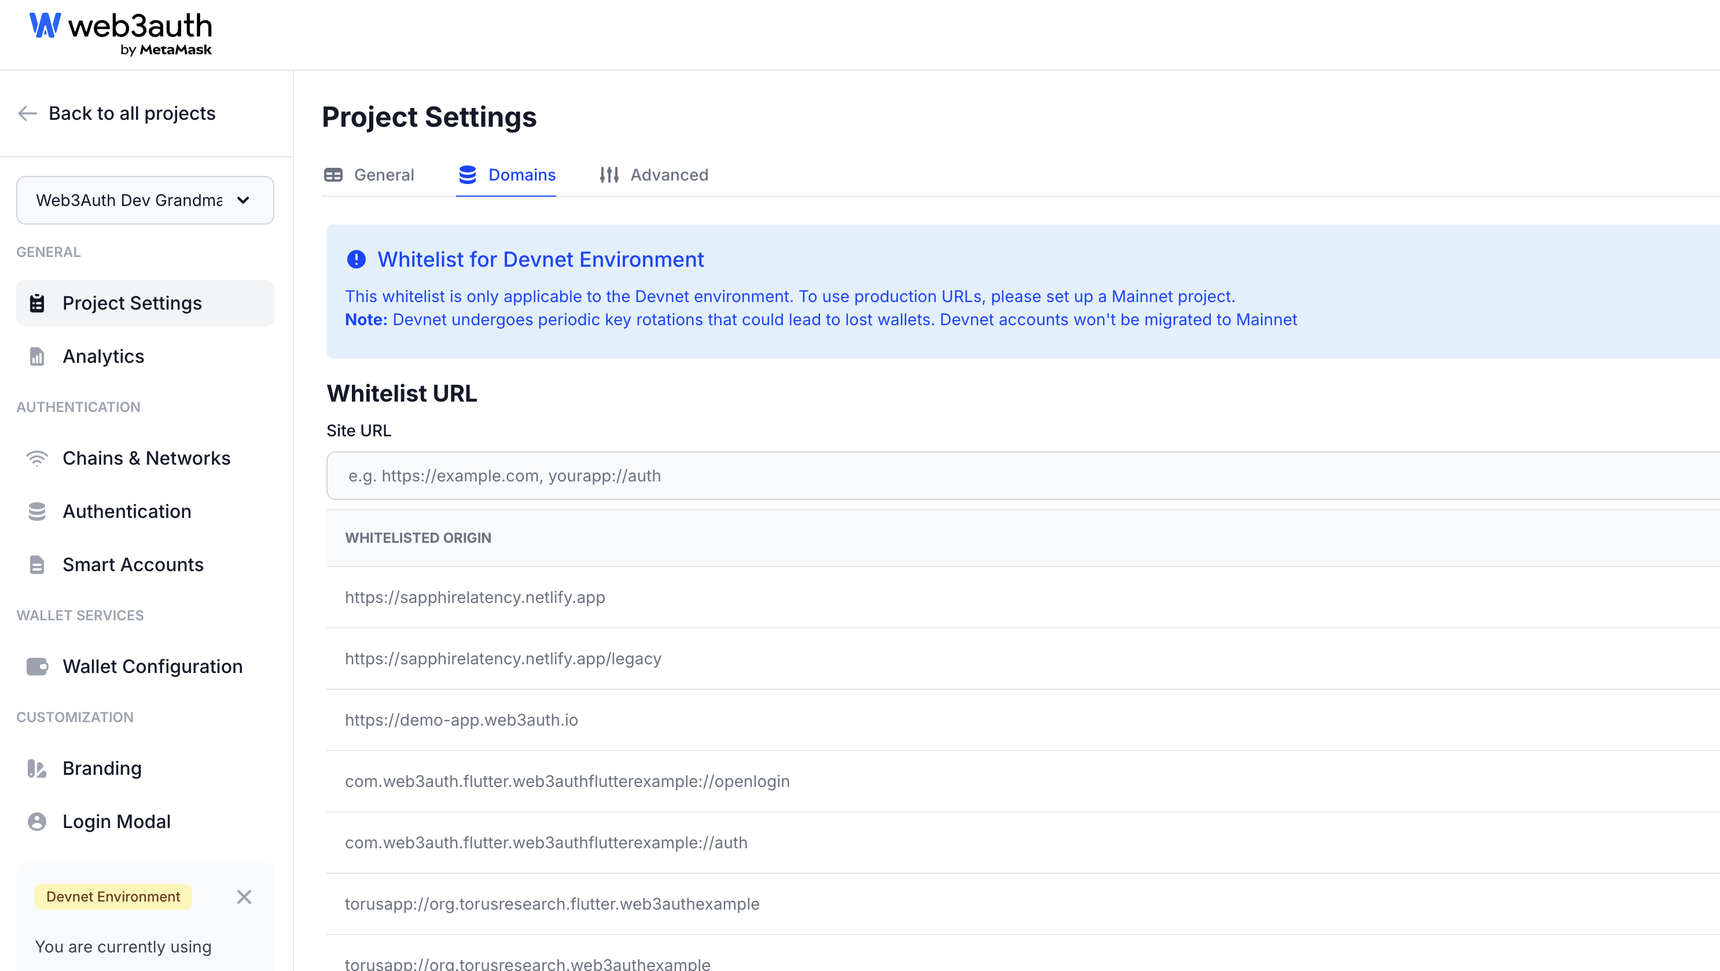Focus the Site URL input field
The image size is (1720, 971).
coord(1023,476)
